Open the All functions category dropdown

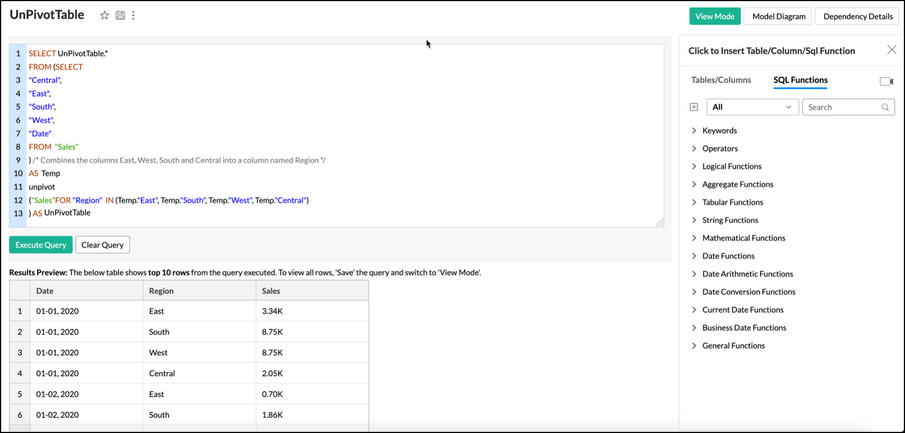tap(751, 107)
